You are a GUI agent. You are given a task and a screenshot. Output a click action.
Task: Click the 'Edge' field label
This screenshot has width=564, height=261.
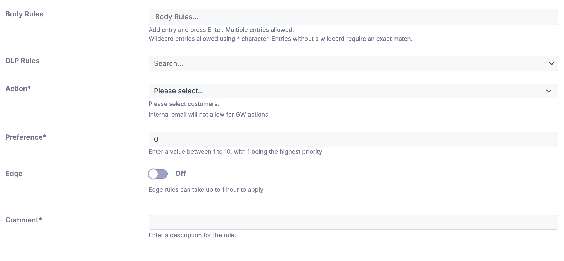pyautogui.click(x=14, y=174)
